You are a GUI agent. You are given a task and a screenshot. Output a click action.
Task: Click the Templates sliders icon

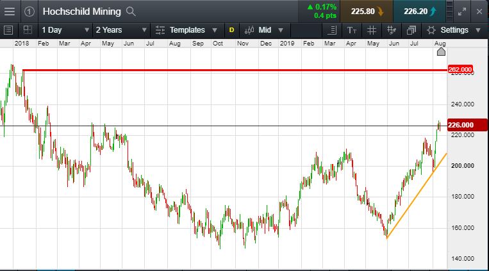(160, 30)
